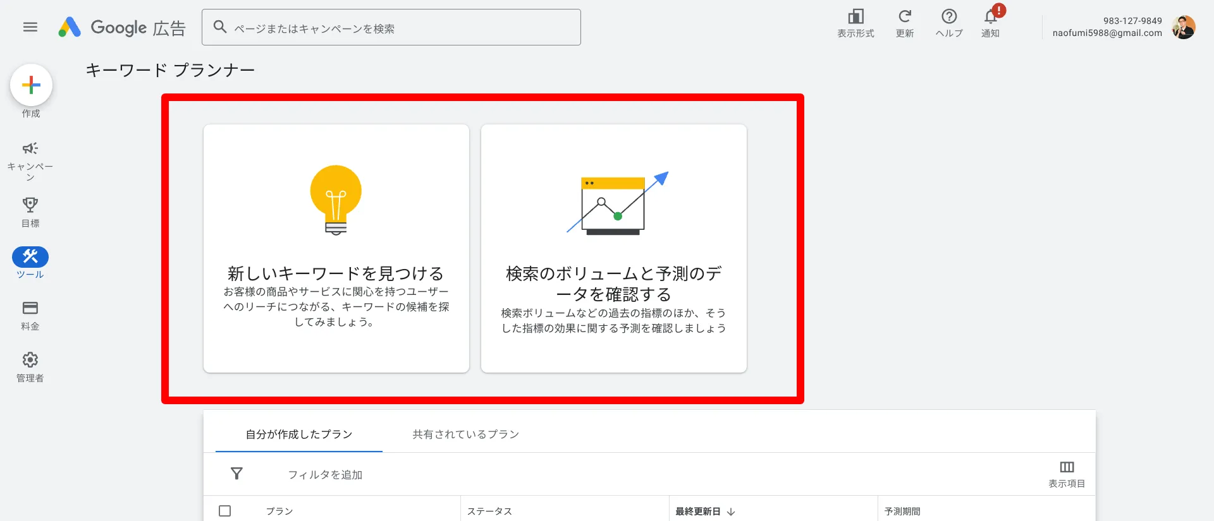Select the 自分が作成したプラン tab
This screenshot has height=521, width=1214.
click(299, 434)
